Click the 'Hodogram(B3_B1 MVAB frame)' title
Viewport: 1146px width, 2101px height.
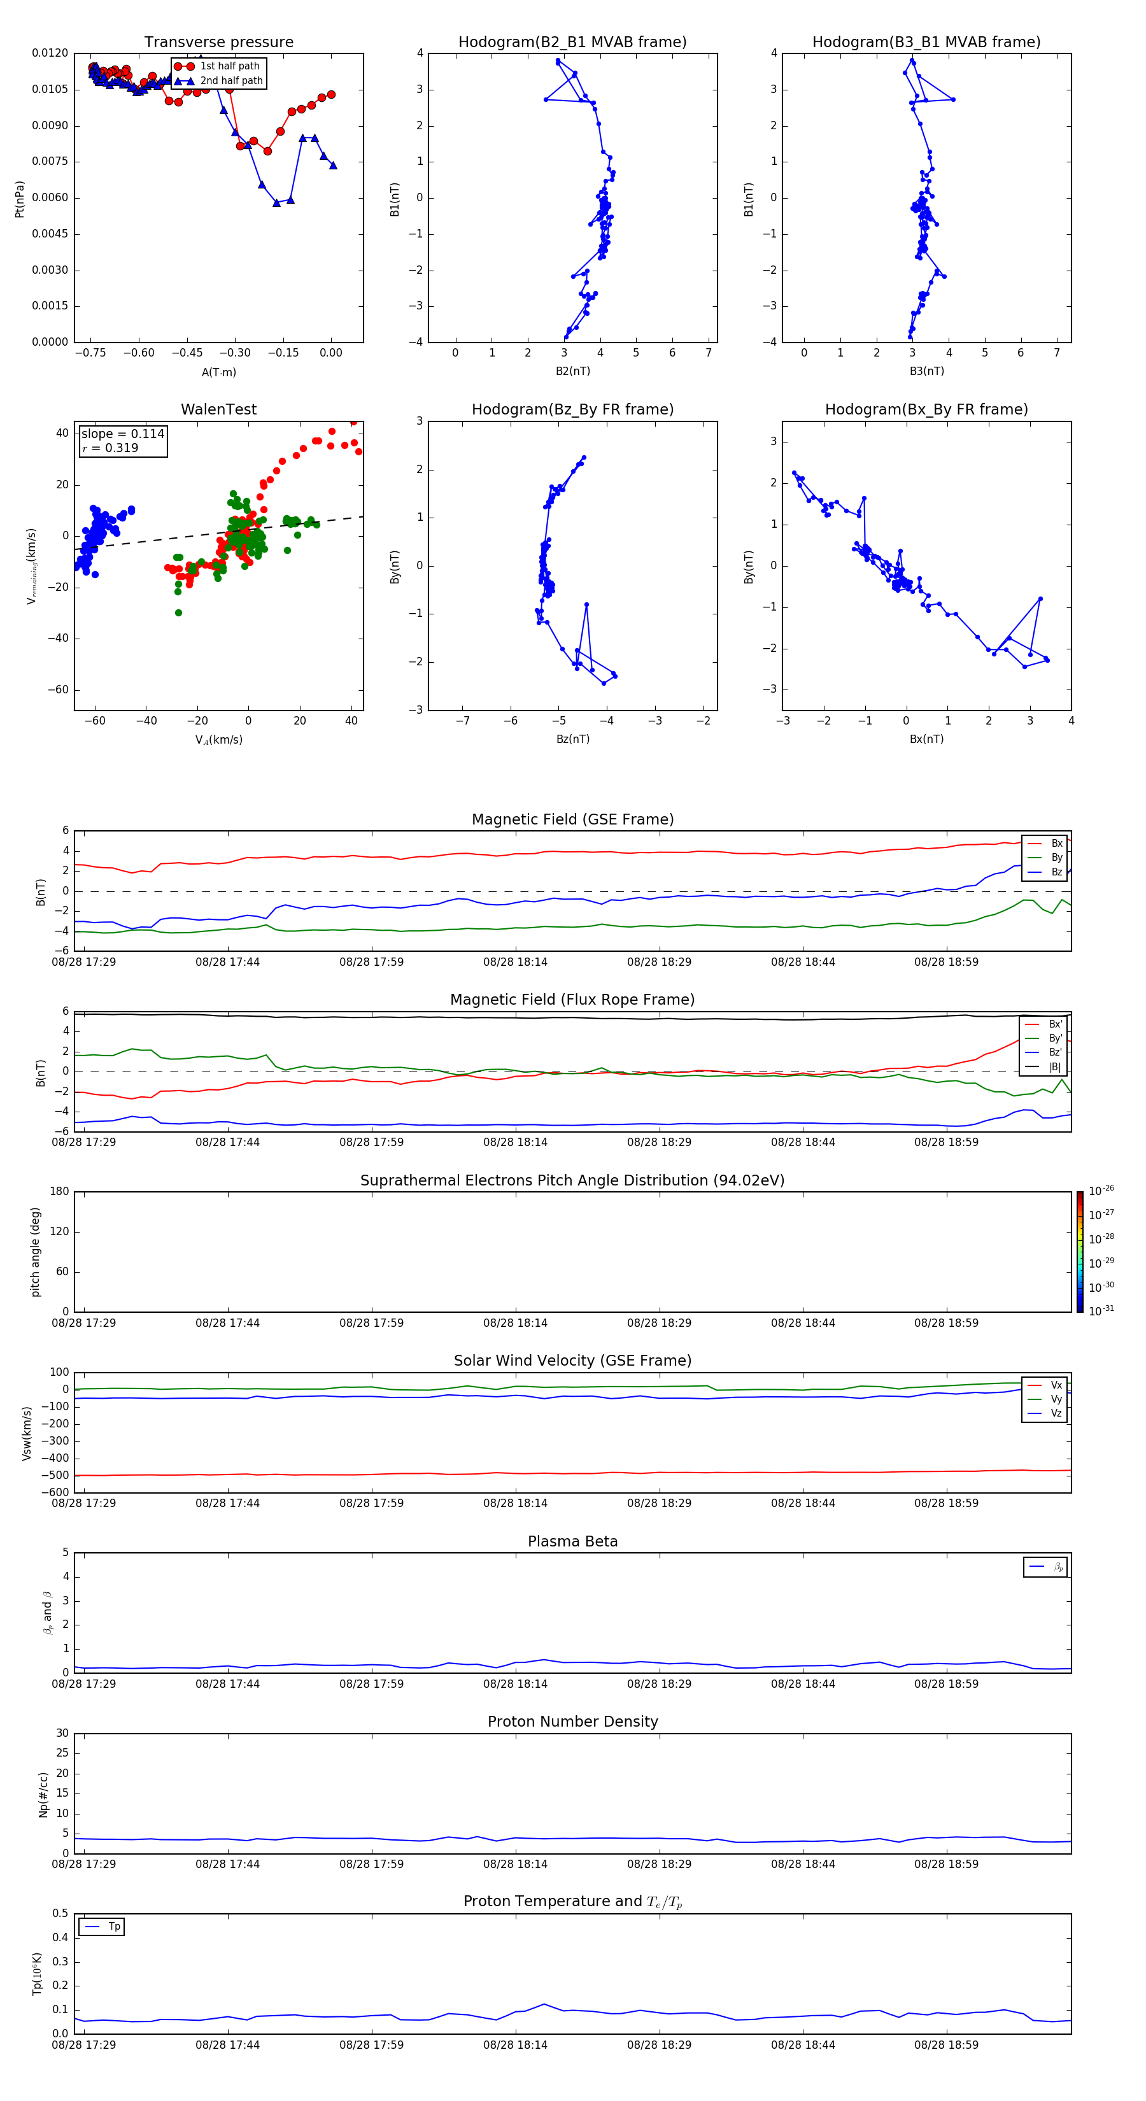[926, 41]
